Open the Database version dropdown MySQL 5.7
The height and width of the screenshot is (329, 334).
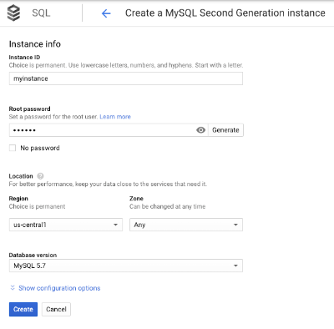click(x=126, y=266)
